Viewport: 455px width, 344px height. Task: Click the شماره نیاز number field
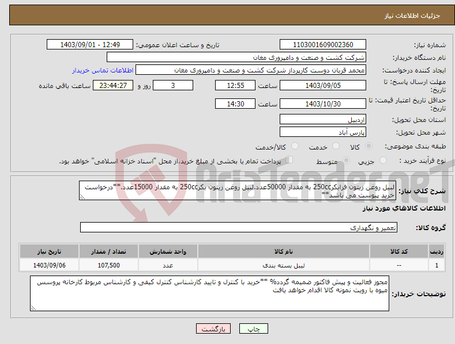323,45
